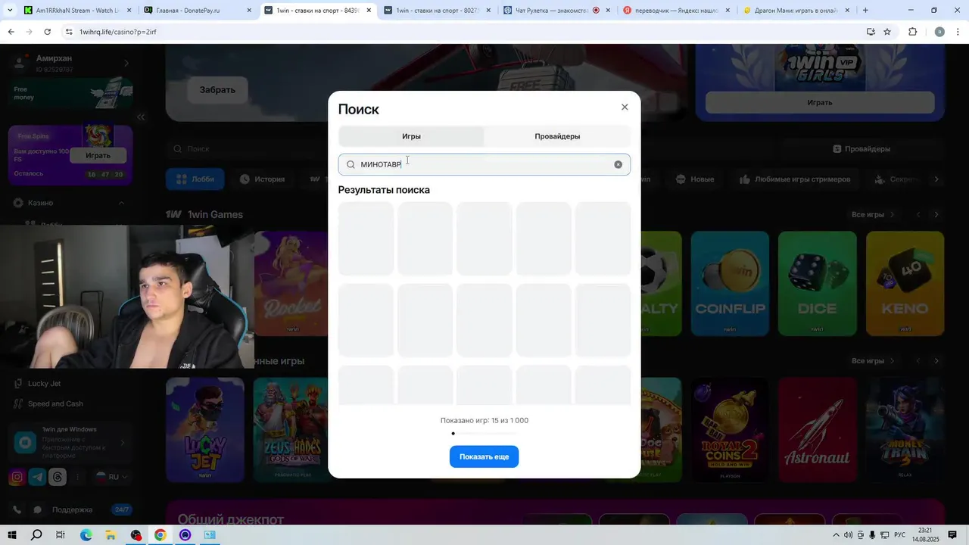
Task: Go to next 1win Games carousel slide
Action: pyautogui.click(x=936, y=215)
